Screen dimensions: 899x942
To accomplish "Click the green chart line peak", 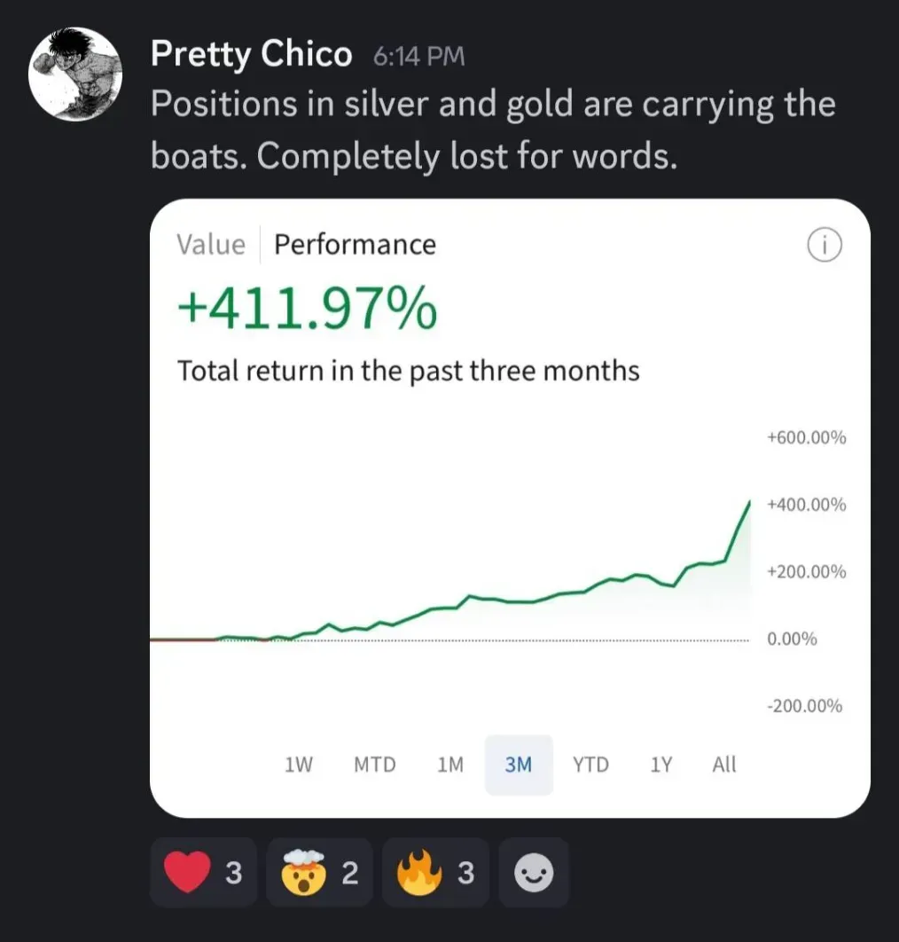I will pyautogui.click(x=749, y=503).
